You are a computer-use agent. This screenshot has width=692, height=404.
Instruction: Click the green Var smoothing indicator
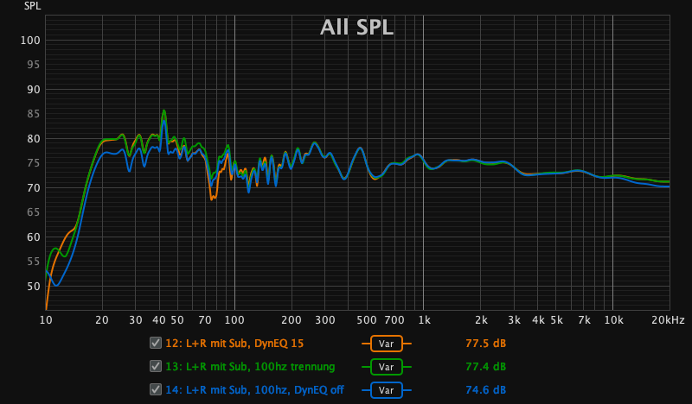point(387,366)
